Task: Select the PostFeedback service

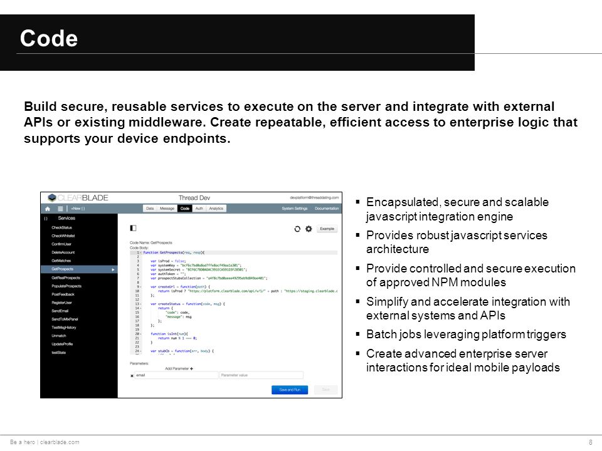Action: point(63,294)
